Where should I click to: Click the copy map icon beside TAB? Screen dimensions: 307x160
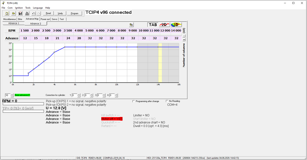(131, 25)
